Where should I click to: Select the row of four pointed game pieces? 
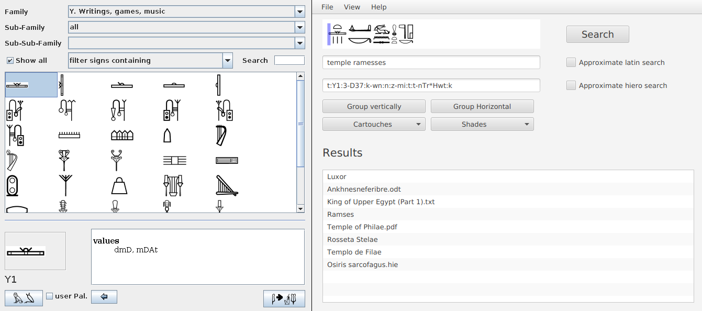(x=122, y=135)
